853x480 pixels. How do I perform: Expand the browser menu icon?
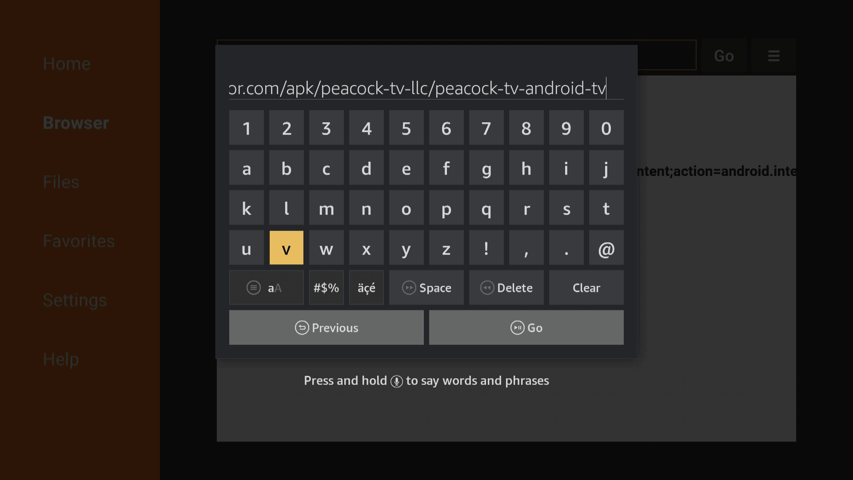[x=774, y=56]
